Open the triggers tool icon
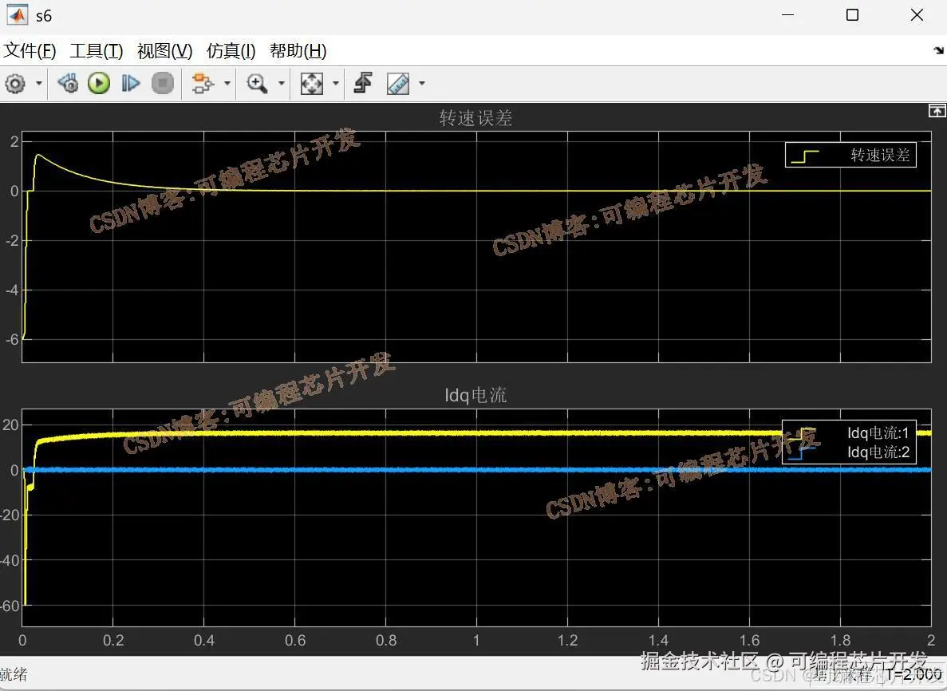The height and width of the screenshot is (691, 947). coord(363,83)
